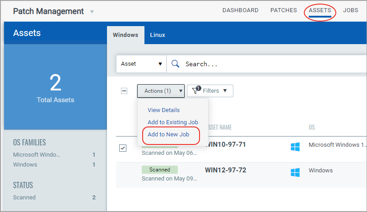
Task: Open asset WIN12-97-72
Action: 226,170
